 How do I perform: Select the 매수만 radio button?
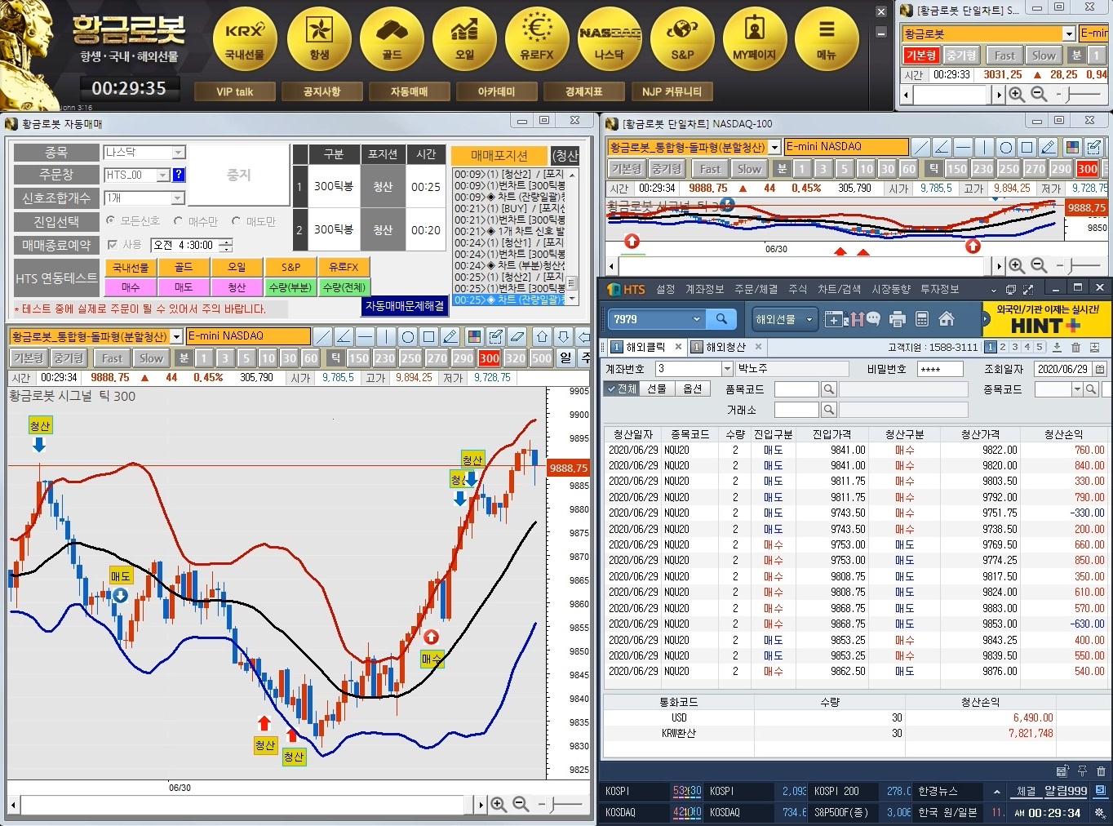click(x=178, y=221)
